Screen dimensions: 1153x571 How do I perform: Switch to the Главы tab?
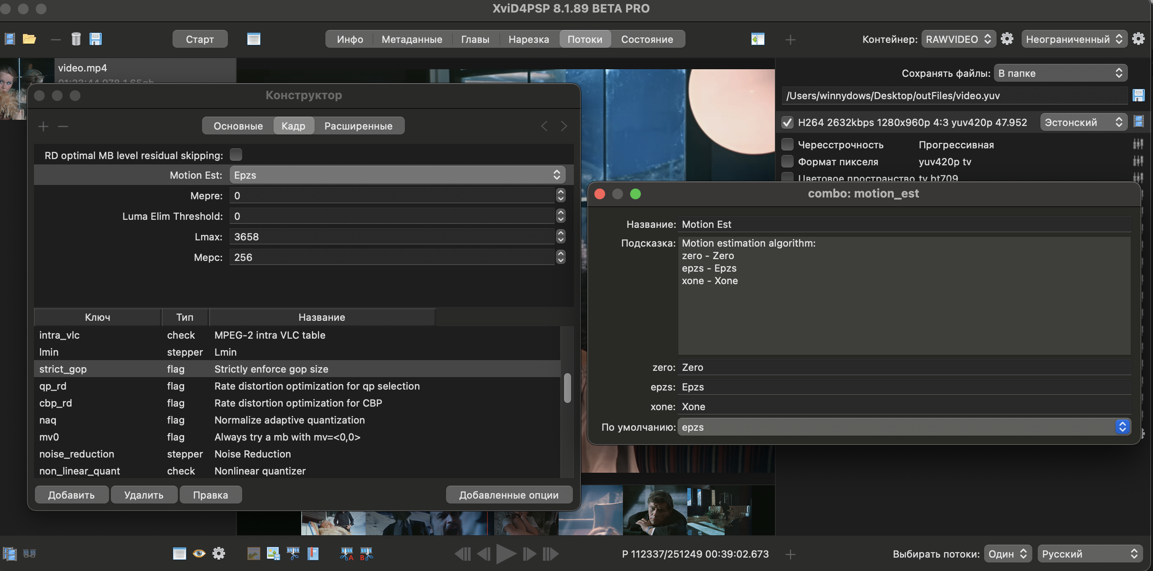pos(475,39)
